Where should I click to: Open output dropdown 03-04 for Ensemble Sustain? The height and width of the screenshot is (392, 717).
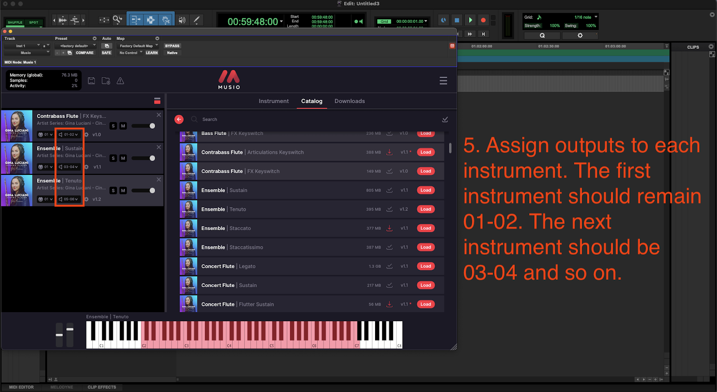[69, 167]
